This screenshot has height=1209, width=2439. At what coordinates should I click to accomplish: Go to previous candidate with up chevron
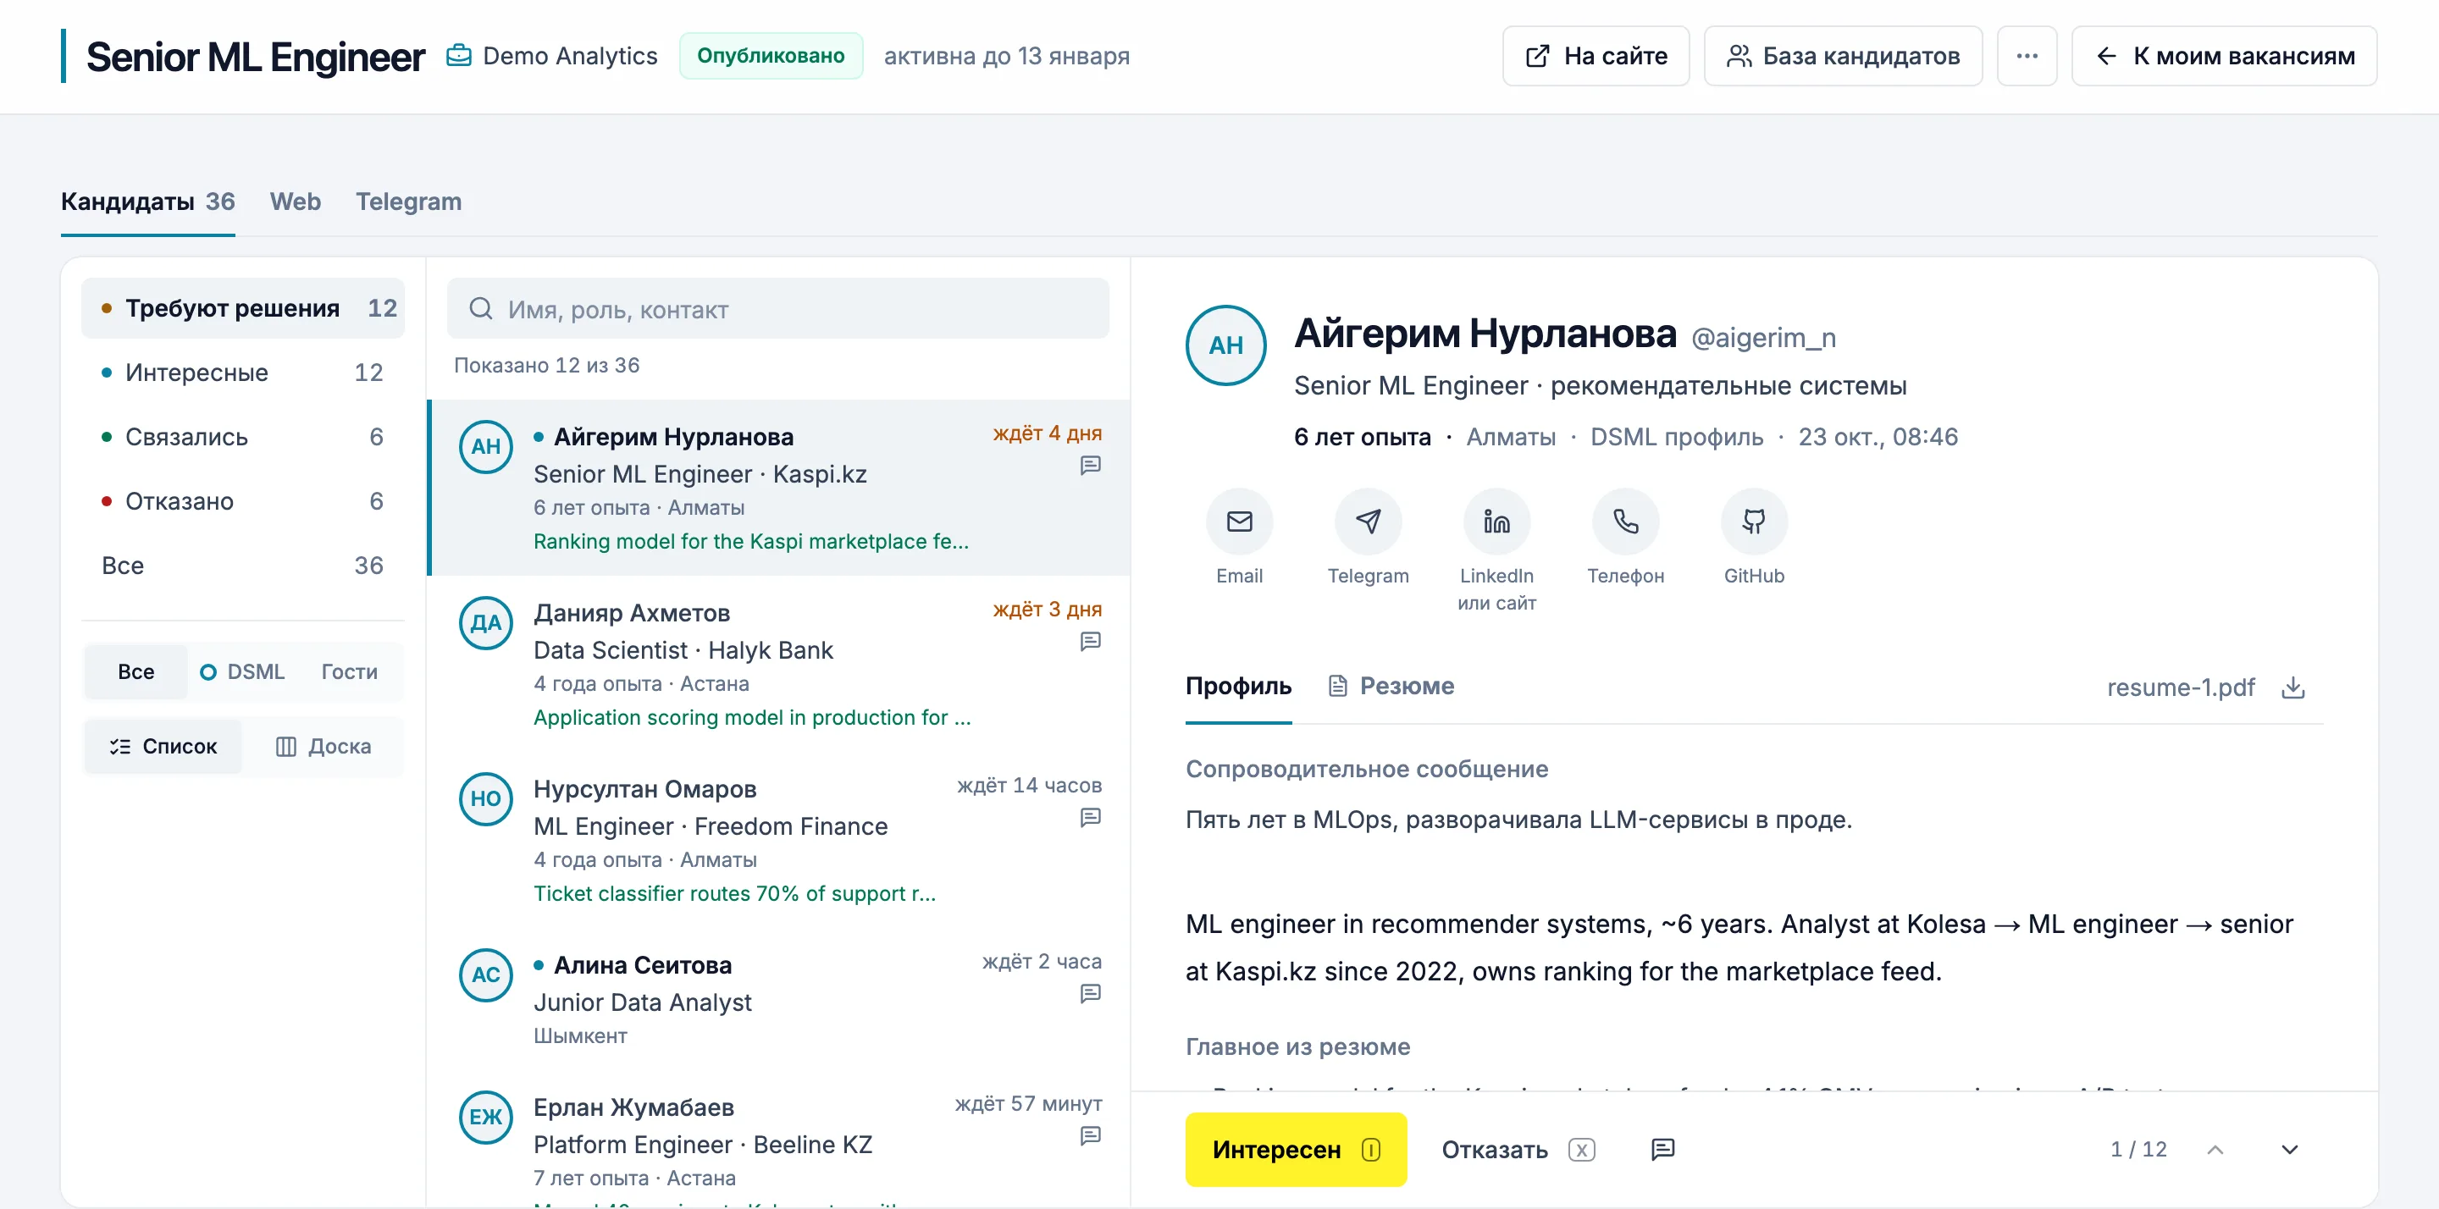2215,1150
